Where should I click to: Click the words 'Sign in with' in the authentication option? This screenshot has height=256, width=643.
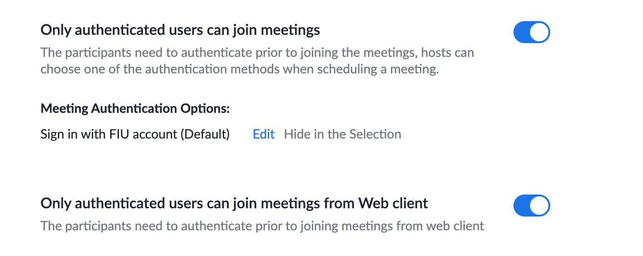[x=68, y=134]
